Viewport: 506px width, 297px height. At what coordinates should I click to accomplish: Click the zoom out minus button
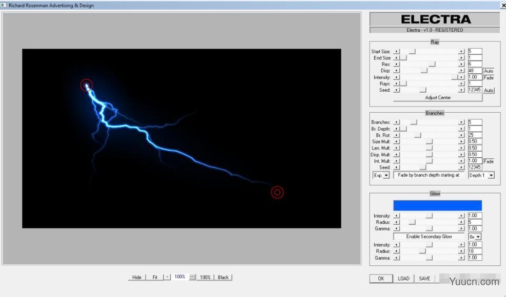pyautogui.click(x=192, y=277)
